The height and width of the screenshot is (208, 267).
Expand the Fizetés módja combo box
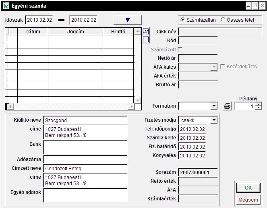214,120
